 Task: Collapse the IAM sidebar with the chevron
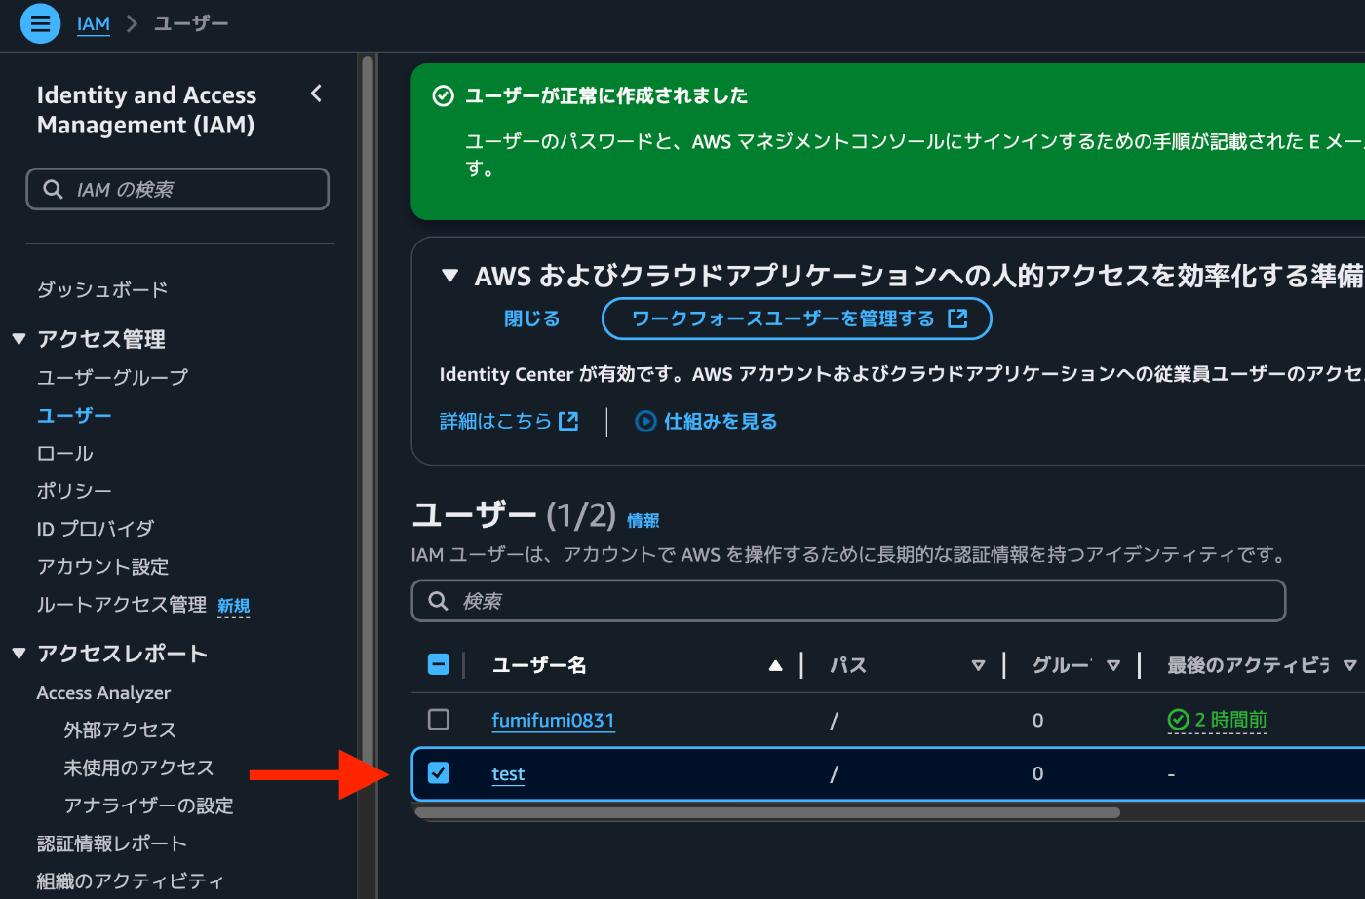(x=316, y=94)
